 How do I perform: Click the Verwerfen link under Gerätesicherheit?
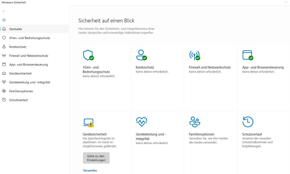coord(90,170)
